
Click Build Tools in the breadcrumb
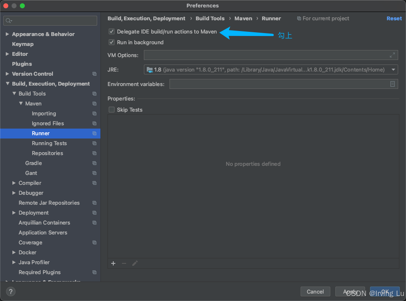[210, 18]
